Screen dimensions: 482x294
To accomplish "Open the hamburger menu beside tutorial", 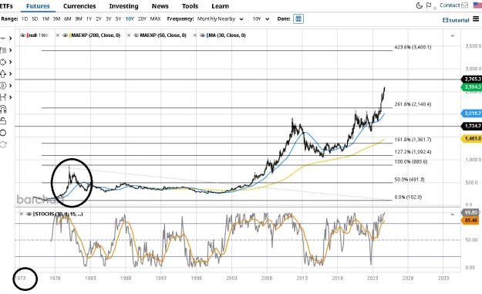I will pos(476,19).
